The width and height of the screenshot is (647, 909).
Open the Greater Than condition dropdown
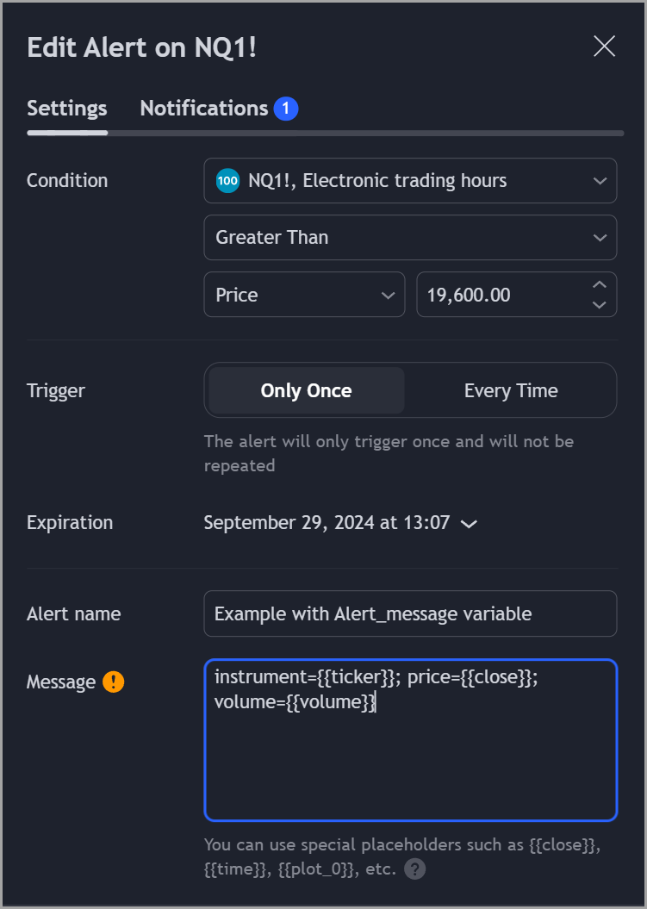[410, 237]
